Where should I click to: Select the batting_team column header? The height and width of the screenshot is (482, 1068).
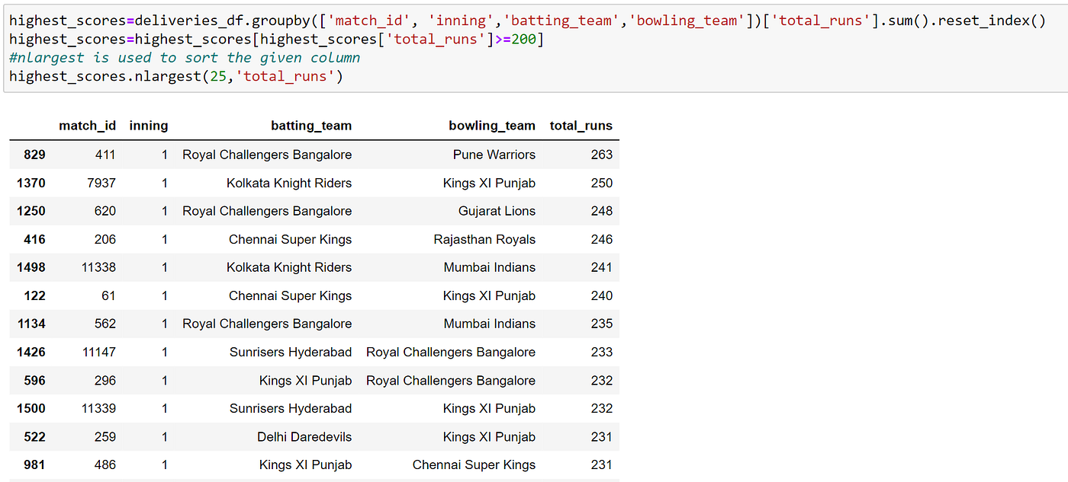pos(311,126)
